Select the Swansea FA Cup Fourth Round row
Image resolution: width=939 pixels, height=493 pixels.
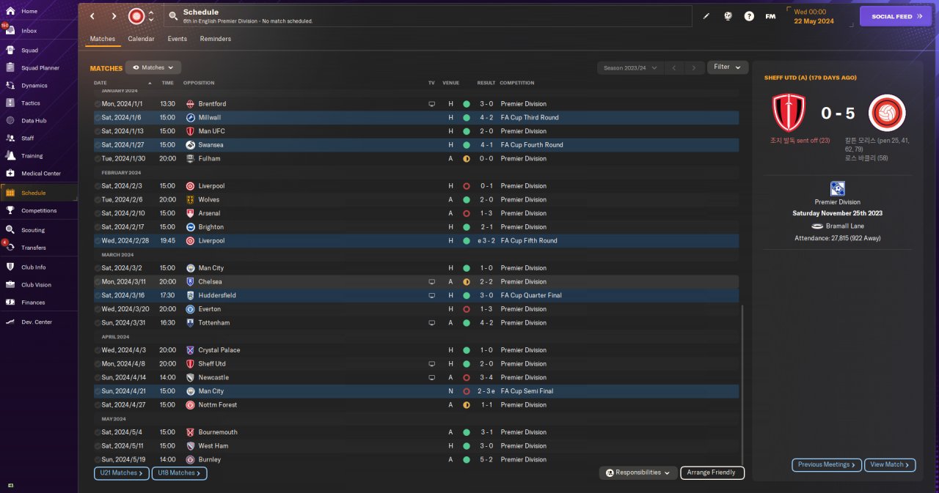pos(416,145)
